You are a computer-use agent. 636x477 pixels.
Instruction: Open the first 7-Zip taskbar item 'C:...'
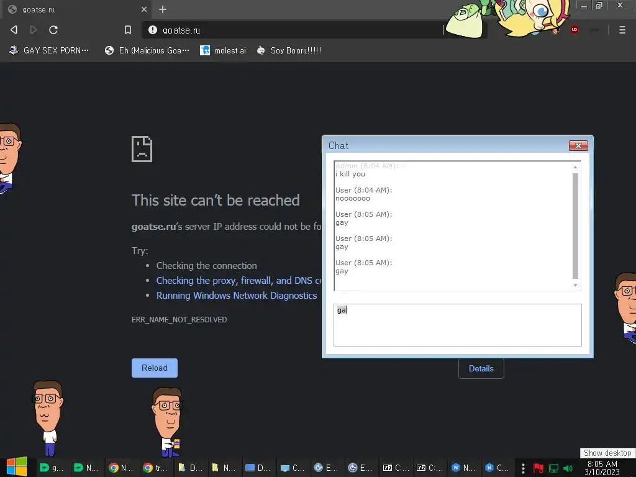click(395, 468)
